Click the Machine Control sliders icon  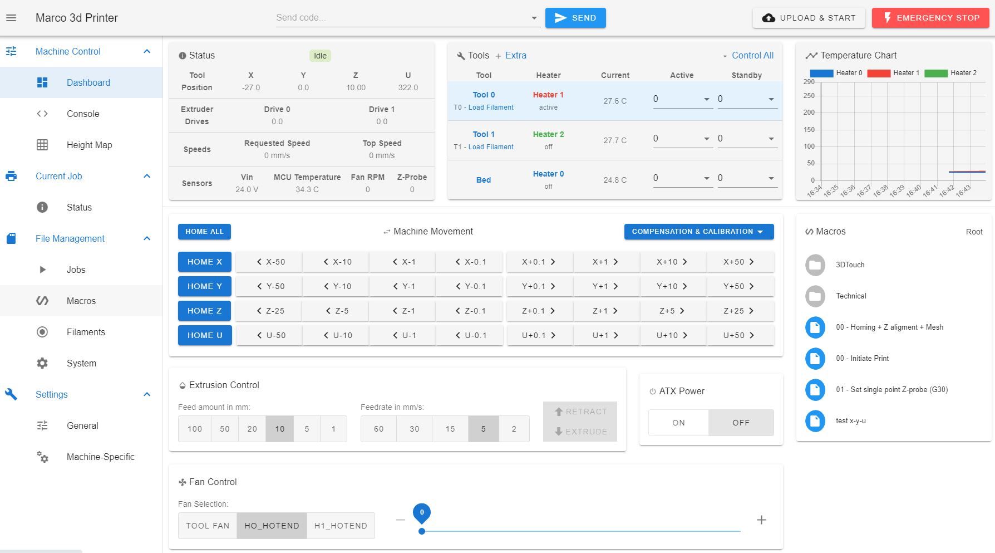[11, 51]
